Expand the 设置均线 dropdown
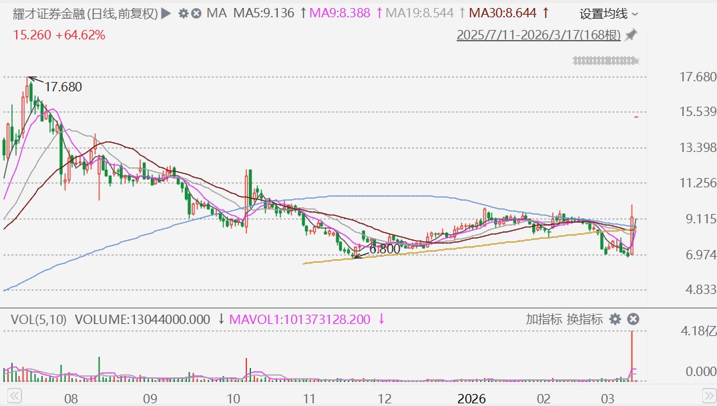717x406 pixels. coord(608,14)
